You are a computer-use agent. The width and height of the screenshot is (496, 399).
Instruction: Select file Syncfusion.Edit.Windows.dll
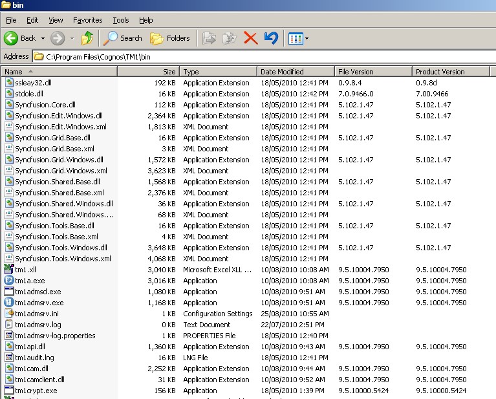pyautogui.click(x=59, y=116)
